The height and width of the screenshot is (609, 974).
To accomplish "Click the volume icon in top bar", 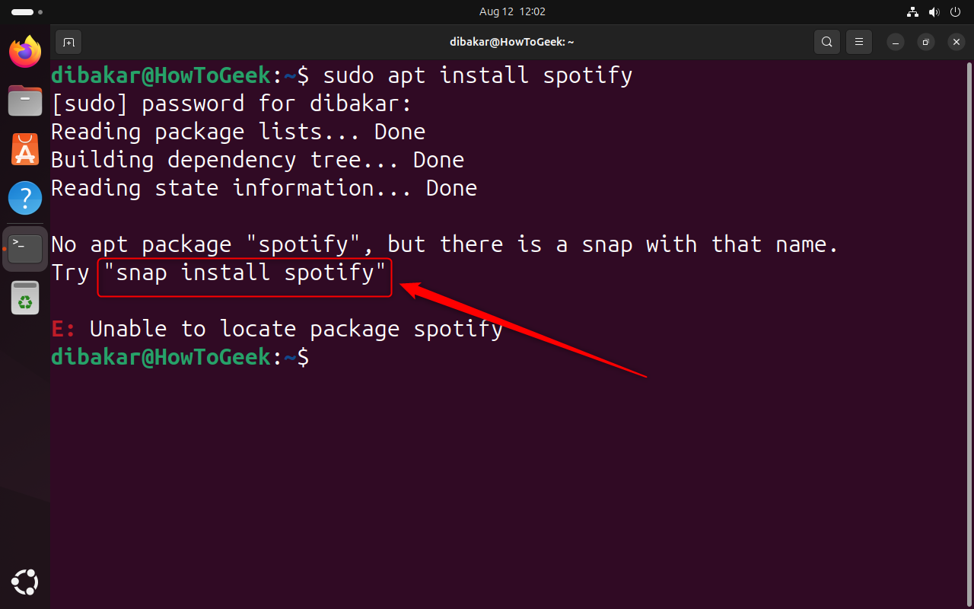I will (934, 12).
